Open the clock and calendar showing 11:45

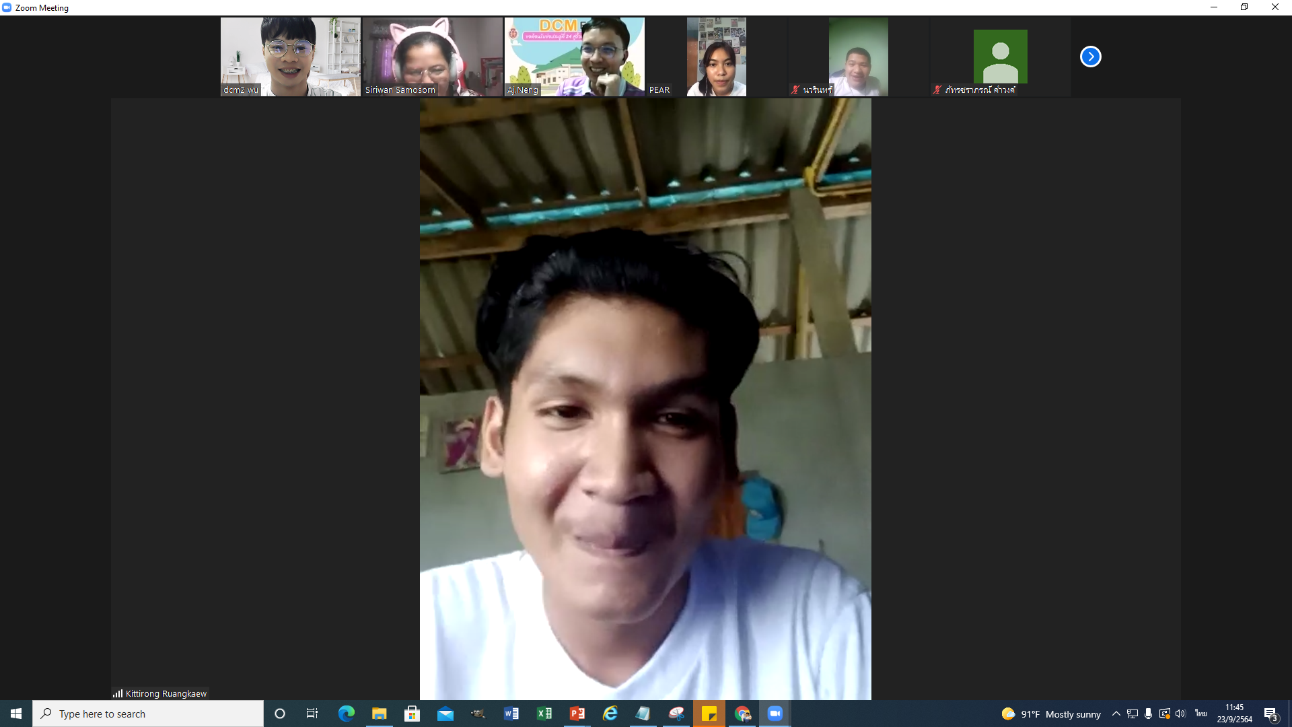1234,714
